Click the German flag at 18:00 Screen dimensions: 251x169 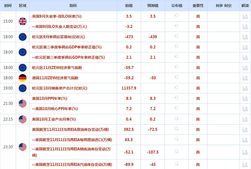(23, 78)
